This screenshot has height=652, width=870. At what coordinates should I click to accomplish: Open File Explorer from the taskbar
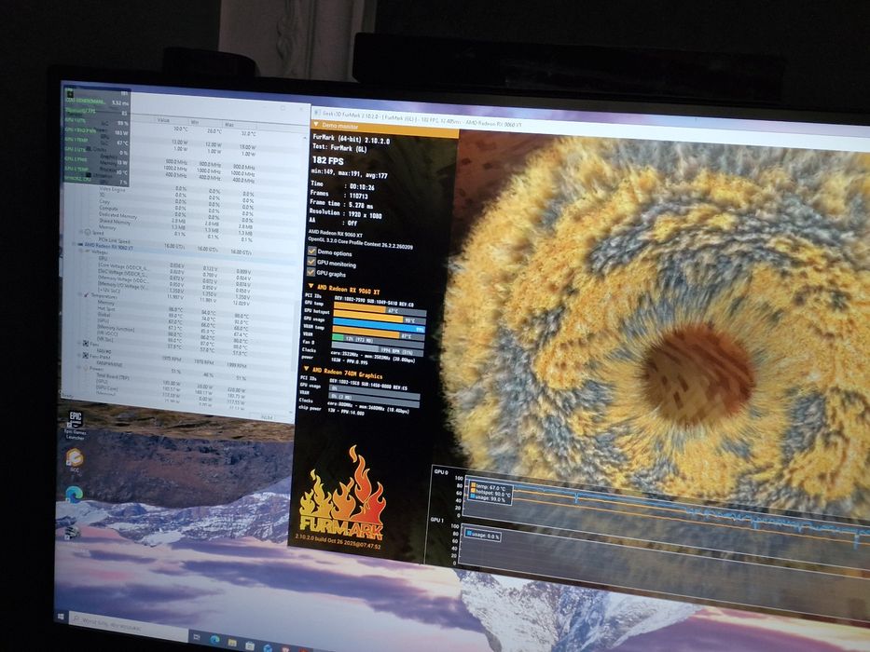pos(232,643)
